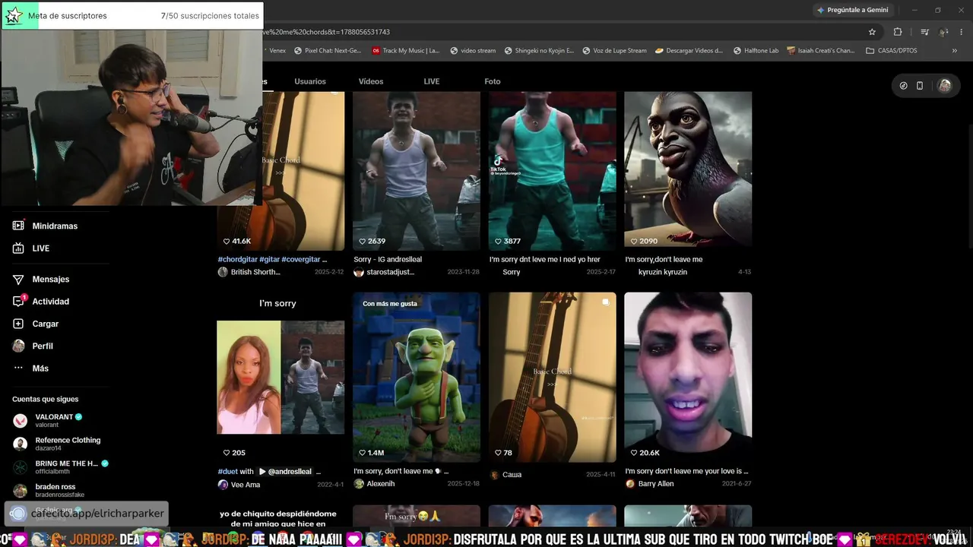The image size is (973, 547).
Task: Open the BRING ME THE H... account
Action: point(61,467)
